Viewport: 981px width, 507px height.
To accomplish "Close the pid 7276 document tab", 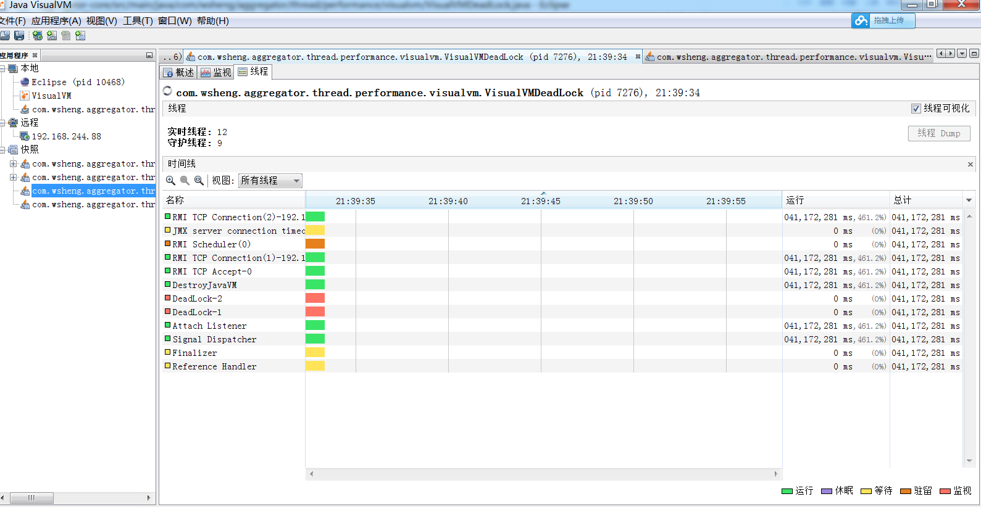I will coord(638,57).
